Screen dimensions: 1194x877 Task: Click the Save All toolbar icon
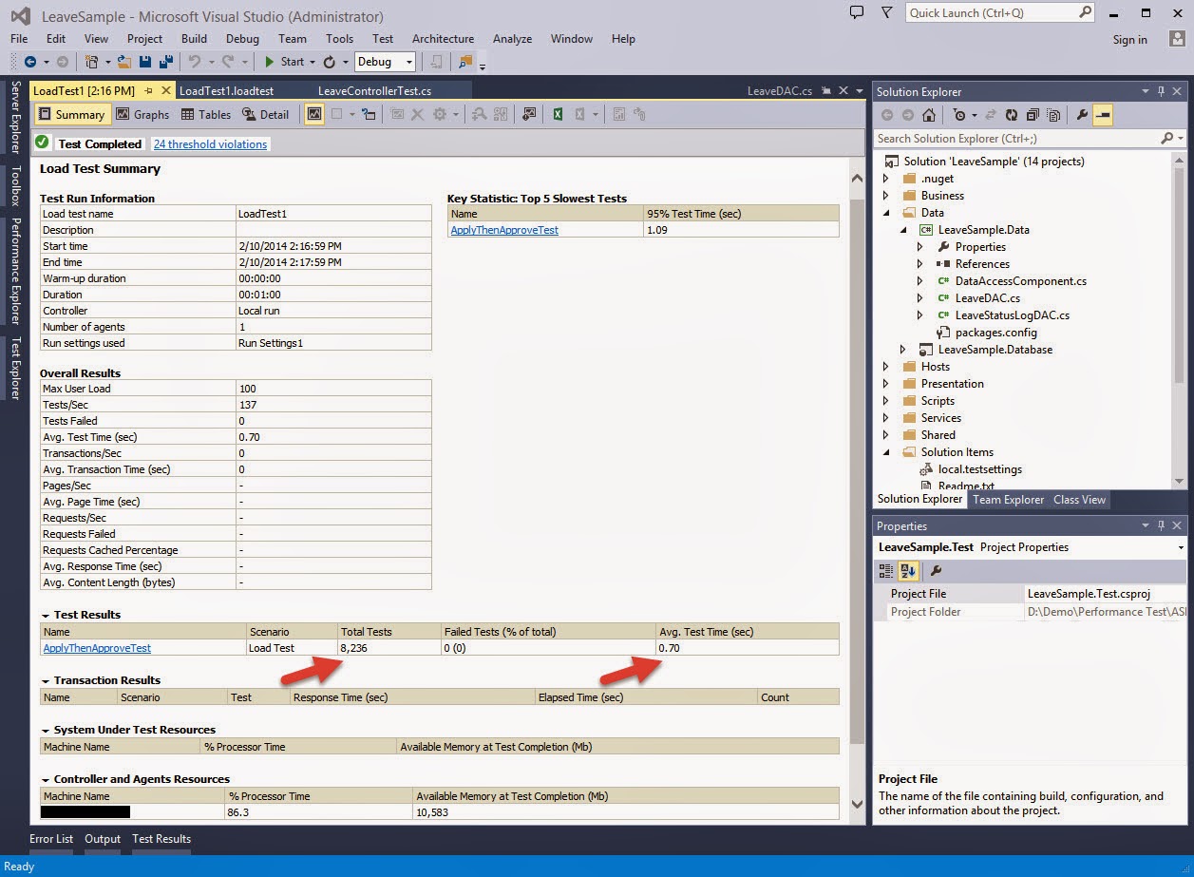tap(165, 62)
